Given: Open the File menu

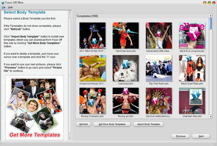Looking at the screenshot, I should coord(4,7).
